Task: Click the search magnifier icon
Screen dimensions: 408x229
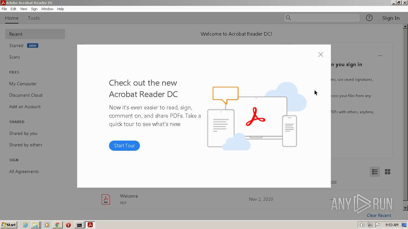Action: (288, 18)
